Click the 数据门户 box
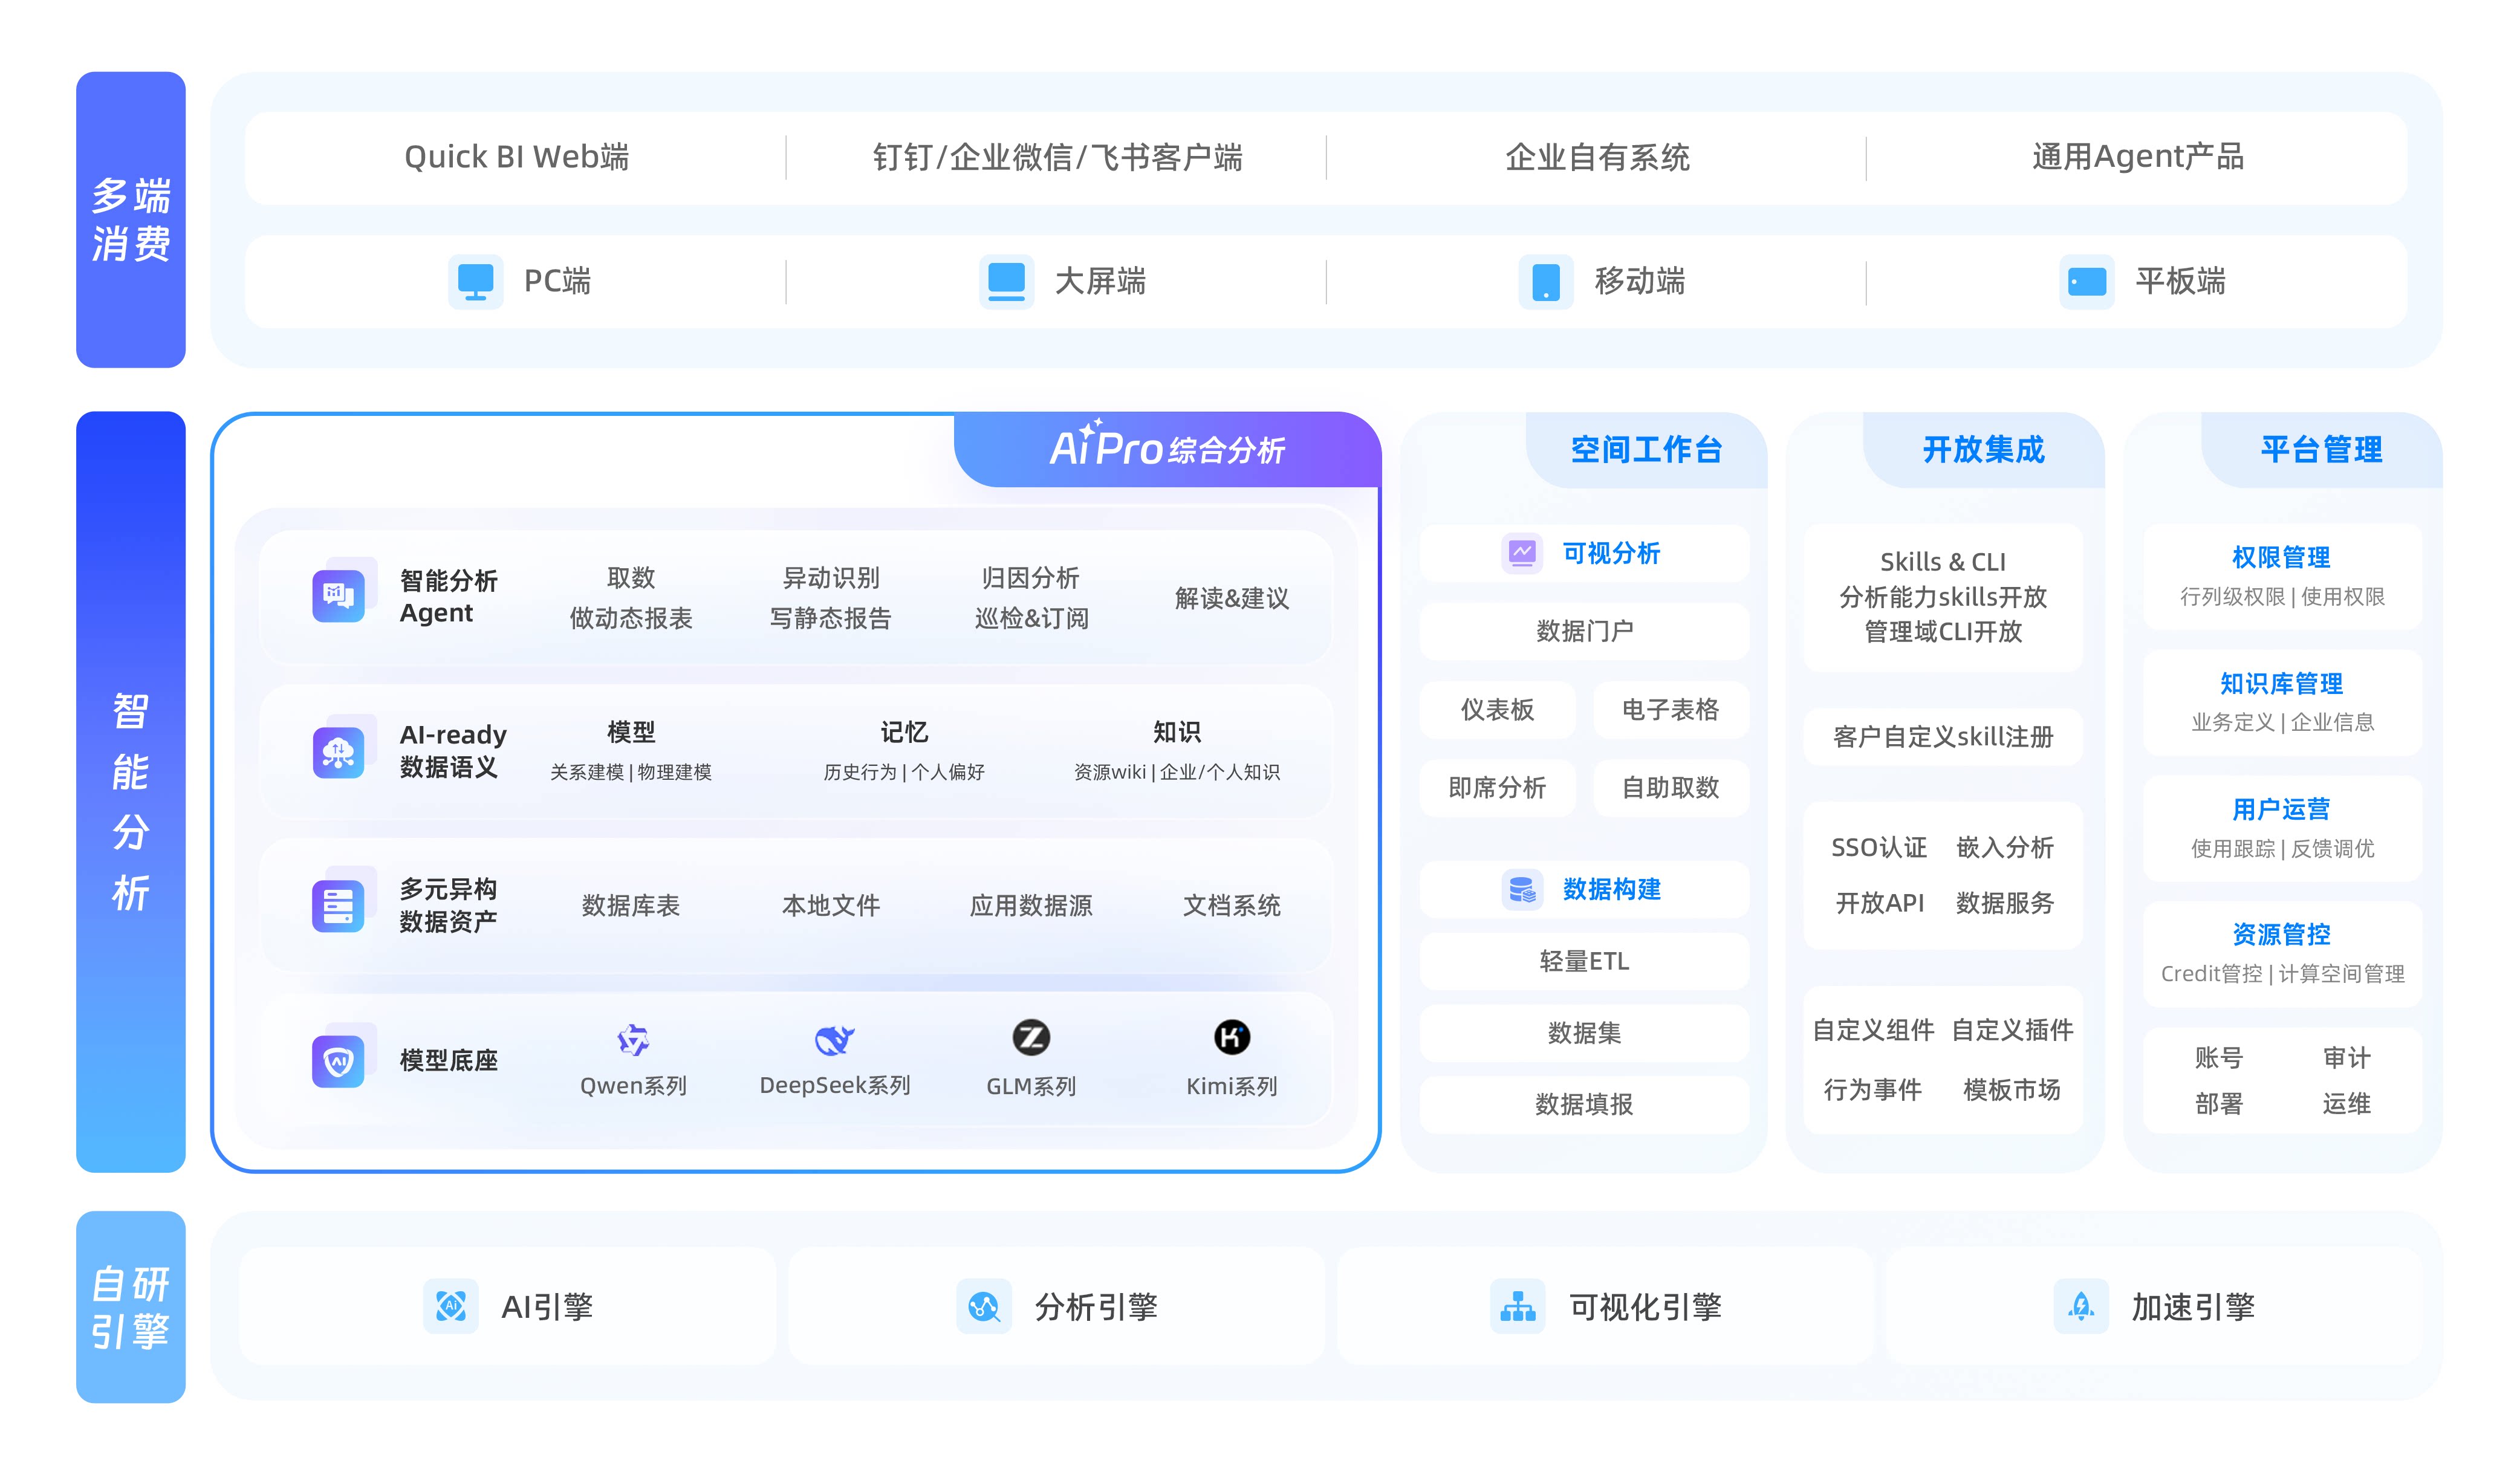This screenshot has height=1475, width=2520. tap(1584, 631)
